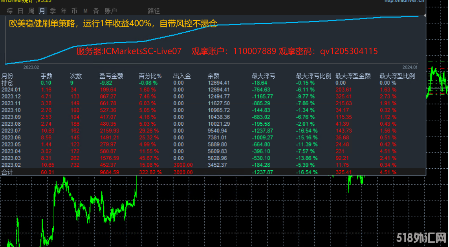
Task: Click the 余额 column header
Action: tap(214, 76)
